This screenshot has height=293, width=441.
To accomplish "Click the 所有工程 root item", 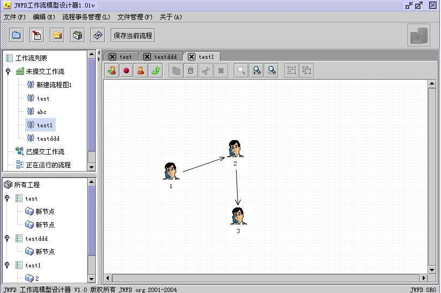I will coord(21,184).
